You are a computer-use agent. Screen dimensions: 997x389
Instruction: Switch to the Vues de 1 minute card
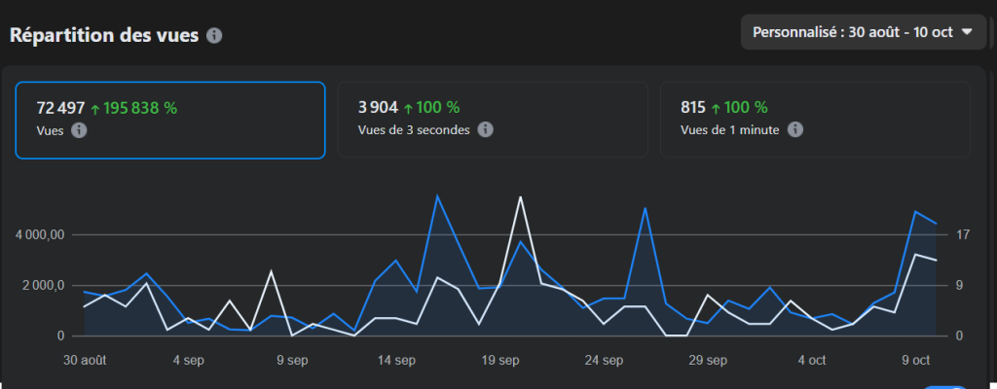pos(815,120)
